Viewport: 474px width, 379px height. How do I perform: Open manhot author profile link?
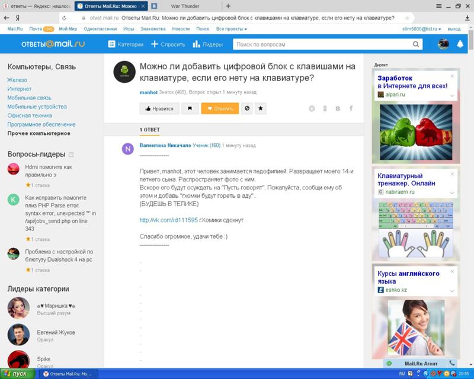[149, 92]
